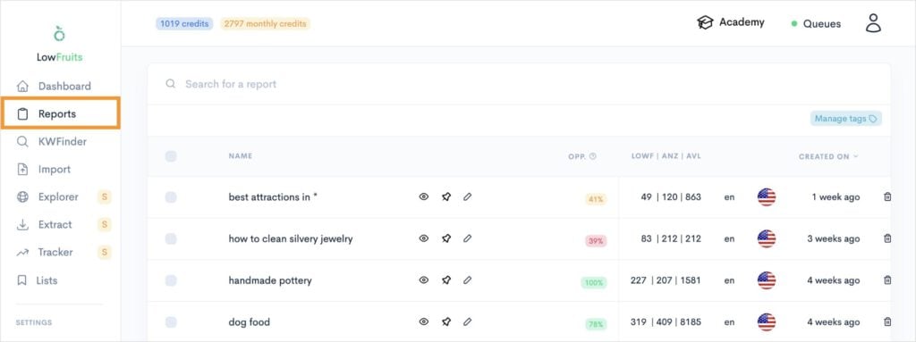Click eye icon for 'dog food'

click(424, 322)
